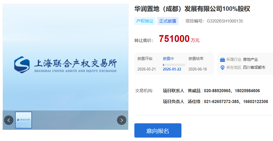
Task: Click the next image arrow
Action: tap(122, 120)
